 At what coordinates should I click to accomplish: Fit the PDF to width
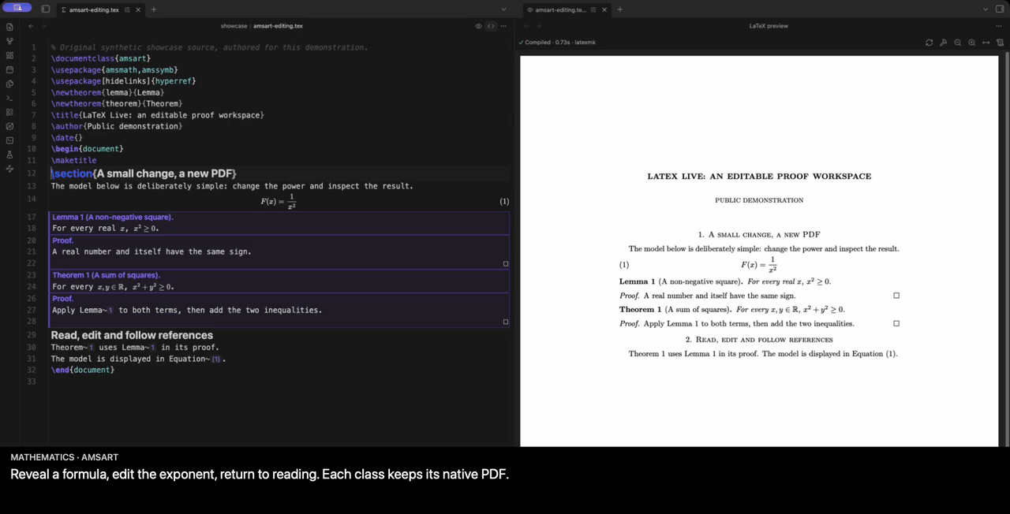click(986, 43)
